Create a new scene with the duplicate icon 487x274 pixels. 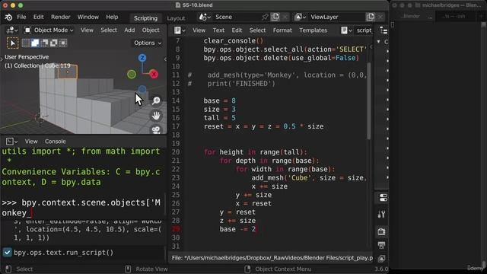pos(275,17)
